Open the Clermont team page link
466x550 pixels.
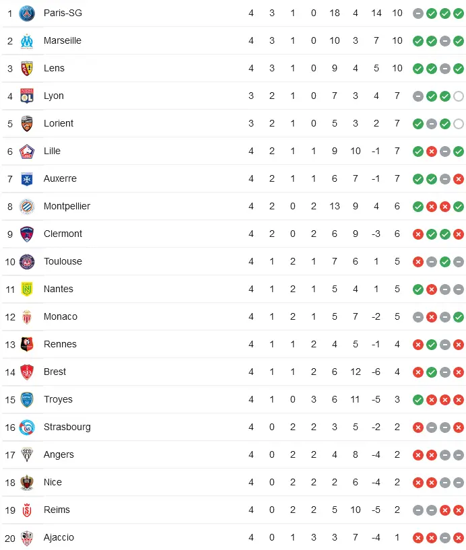click(63, 234)
